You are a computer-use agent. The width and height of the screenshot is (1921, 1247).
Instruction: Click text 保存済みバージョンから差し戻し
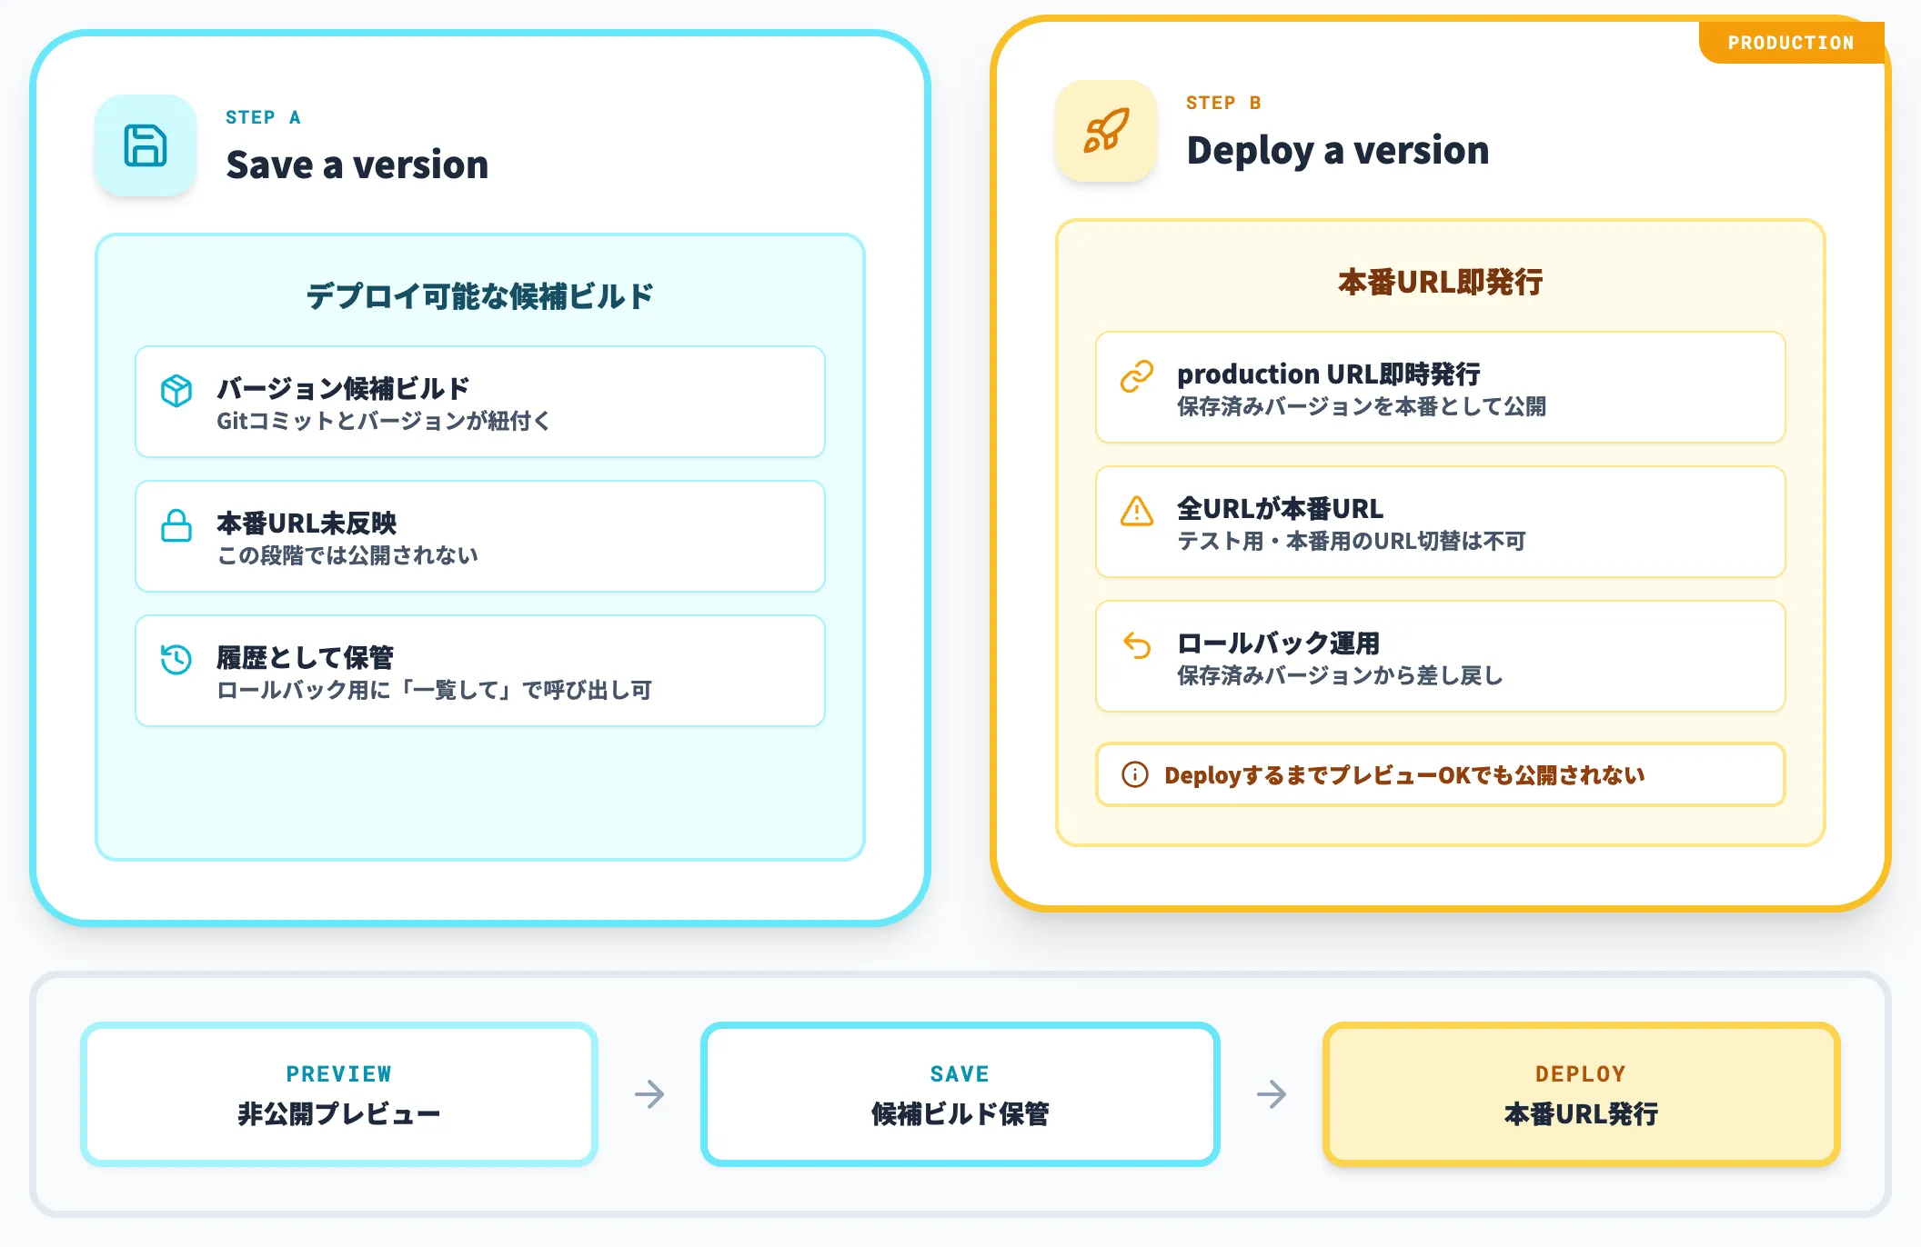tap(1340, 675)
